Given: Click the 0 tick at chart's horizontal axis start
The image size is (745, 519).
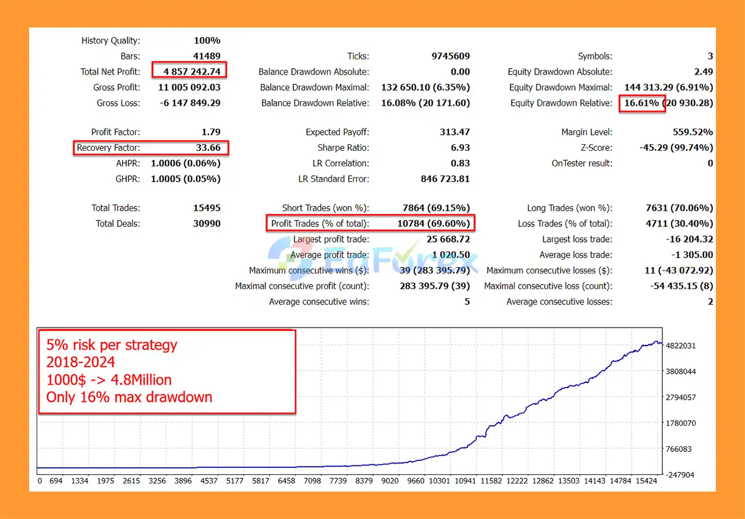Looking at the screenshot, I should click(40, 481).
